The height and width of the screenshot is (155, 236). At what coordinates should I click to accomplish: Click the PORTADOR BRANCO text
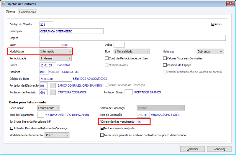point(147,92)
